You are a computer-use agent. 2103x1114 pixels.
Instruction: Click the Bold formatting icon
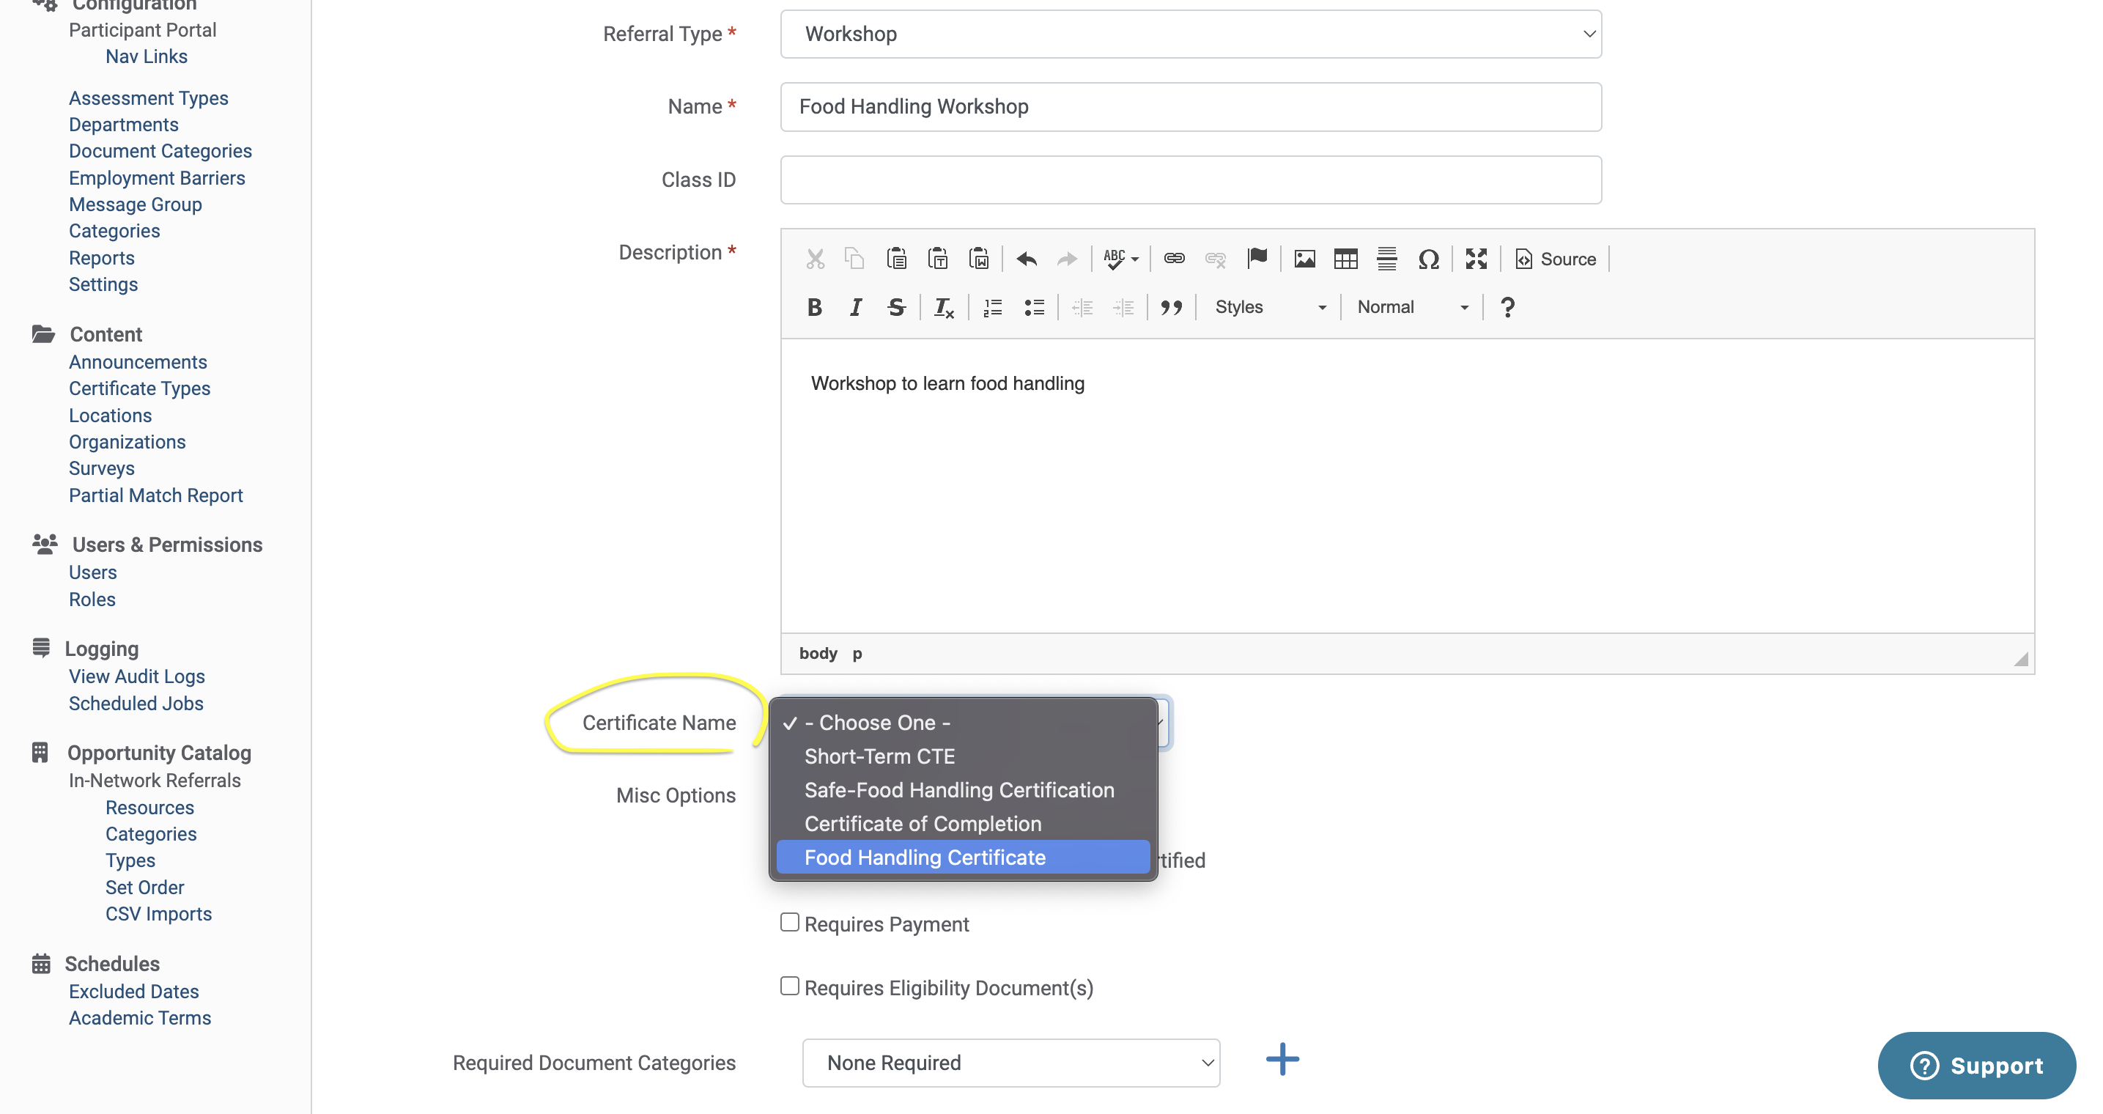(x=814, y=307)
